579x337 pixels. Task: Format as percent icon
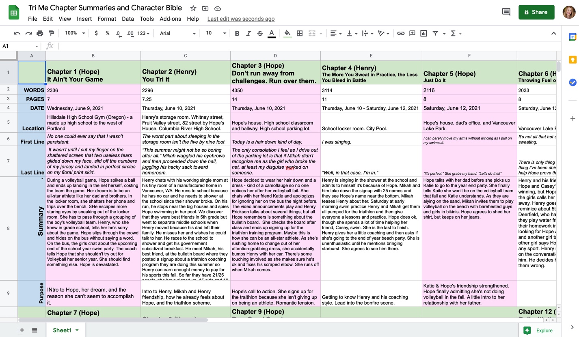point(108,33)
